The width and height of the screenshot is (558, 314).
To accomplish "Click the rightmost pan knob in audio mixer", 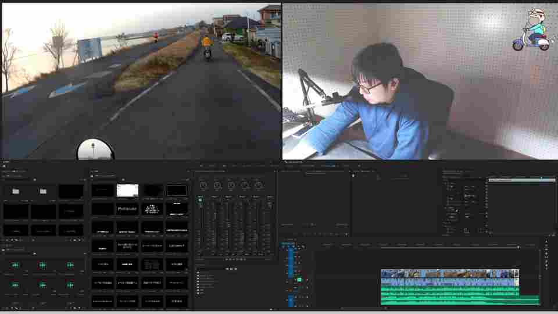I will click(258, 185).
